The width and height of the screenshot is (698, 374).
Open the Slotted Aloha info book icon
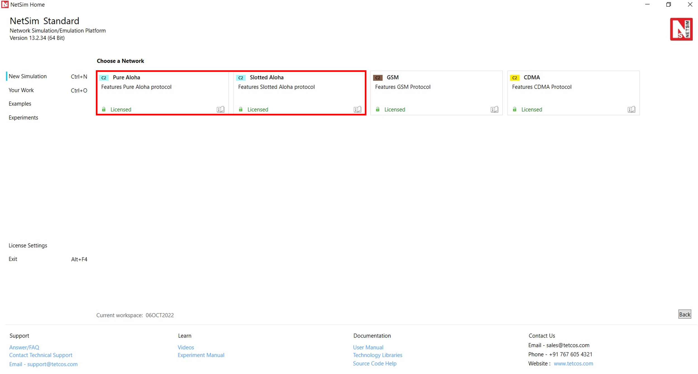coord(357,109)
